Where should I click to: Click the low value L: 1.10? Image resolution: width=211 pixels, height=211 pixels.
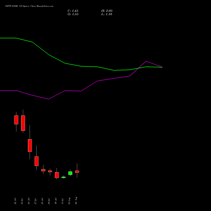pyautogui.click(x=107, y=14)
